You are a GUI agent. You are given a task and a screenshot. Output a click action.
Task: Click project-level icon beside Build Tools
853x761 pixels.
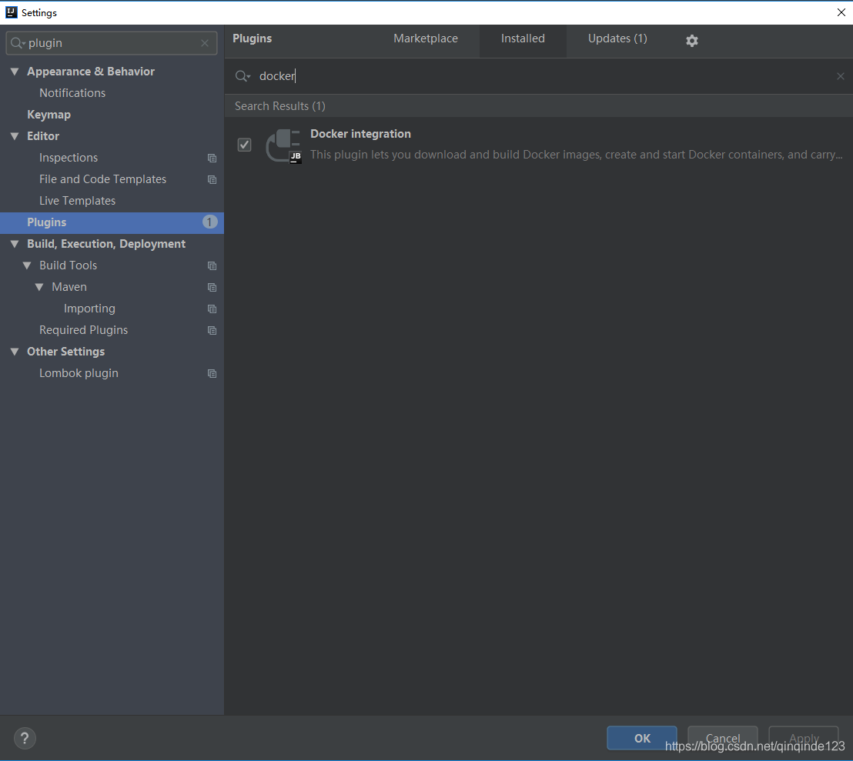[212, 265]
